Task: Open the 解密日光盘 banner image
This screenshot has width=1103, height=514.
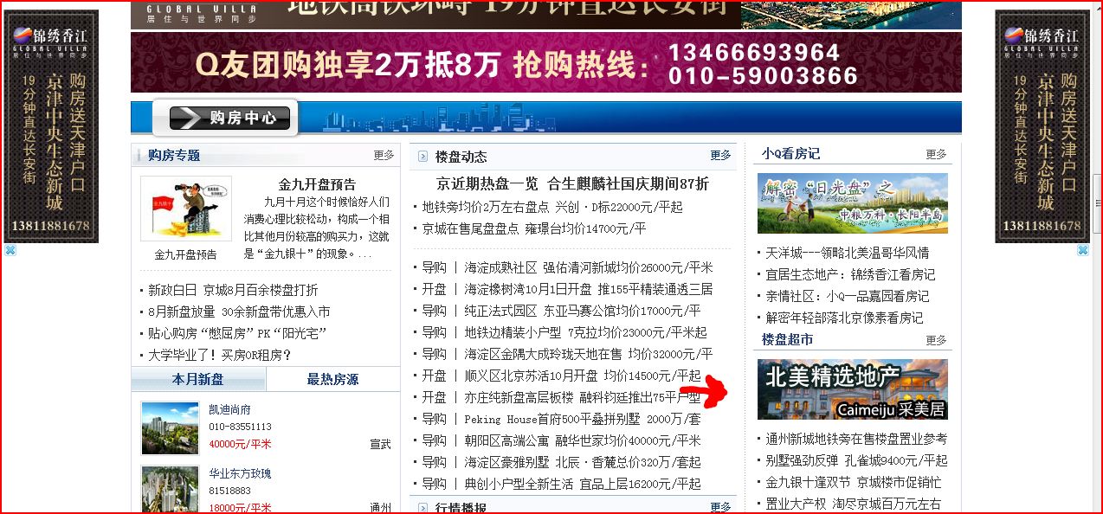Action: 852,203
